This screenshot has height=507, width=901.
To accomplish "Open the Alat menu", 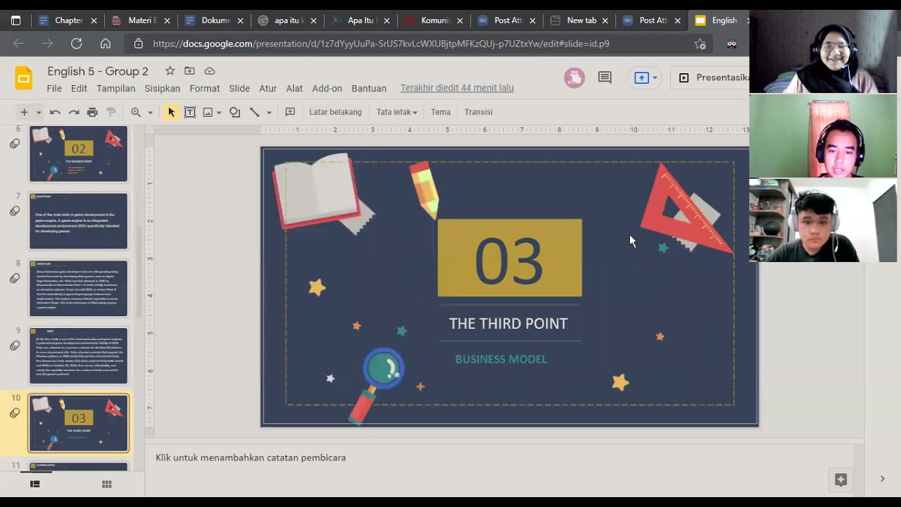I will tap(294, 88).
